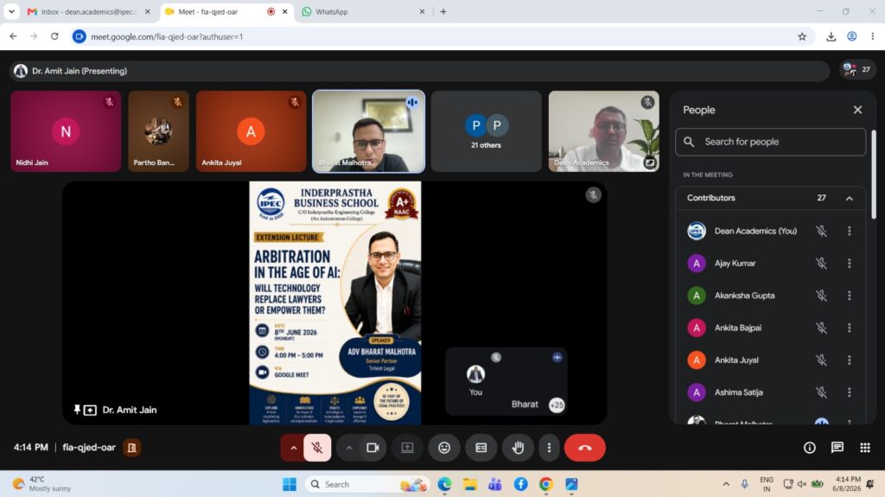Open more options three-dot menu in toolbar

549,448
